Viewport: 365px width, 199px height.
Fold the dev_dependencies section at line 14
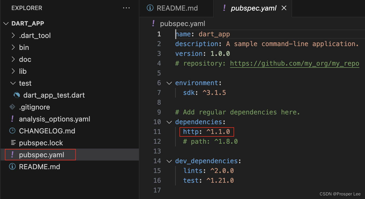(169, 161)
